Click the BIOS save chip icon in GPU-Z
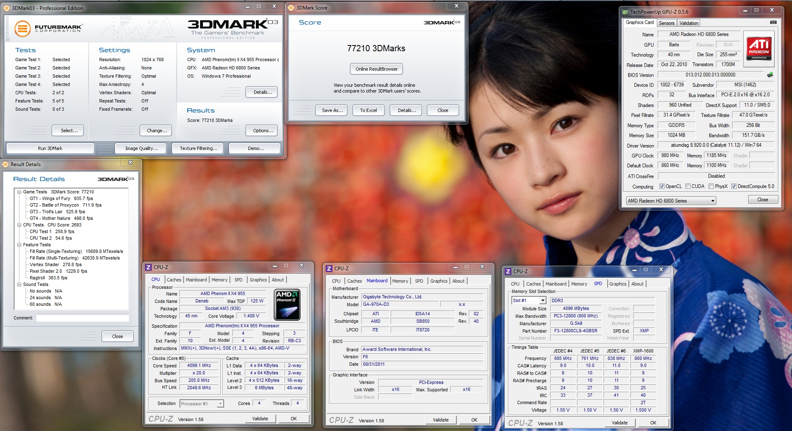This screenshot has width=792, height=431. (x=770, y=75)
